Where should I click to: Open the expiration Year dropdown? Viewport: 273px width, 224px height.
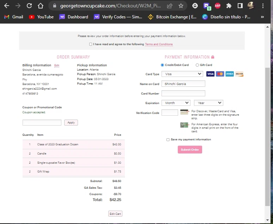pos(208,103)
